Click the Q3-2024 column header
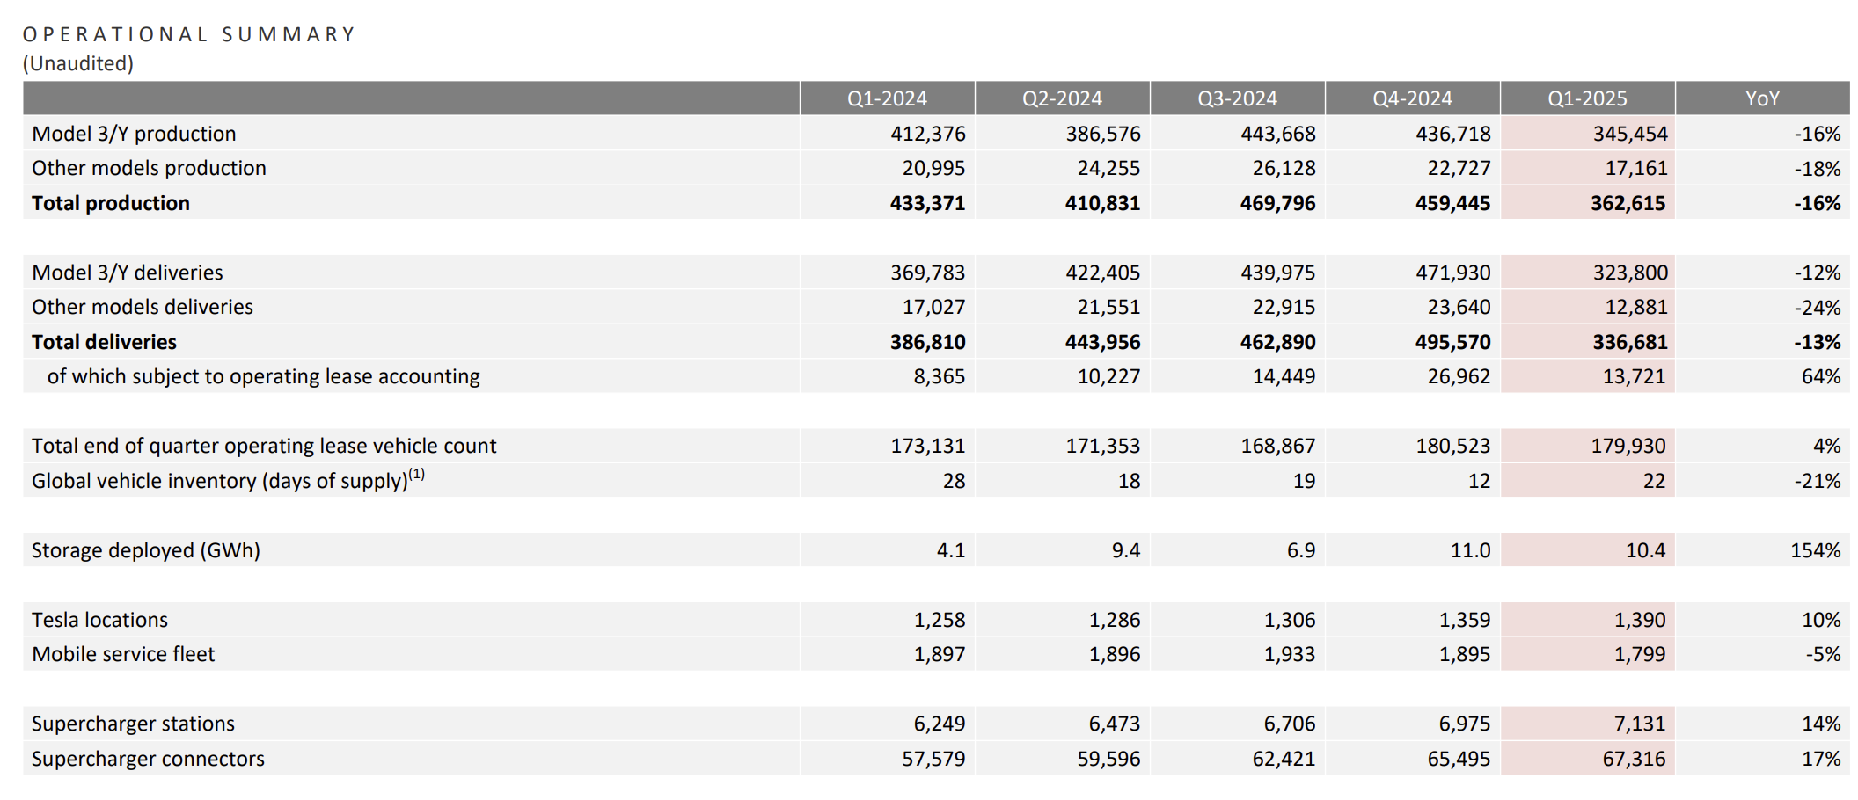The height and width of the screenshot is (800, 1858). pyautogui.click(x=1237, y=98)
